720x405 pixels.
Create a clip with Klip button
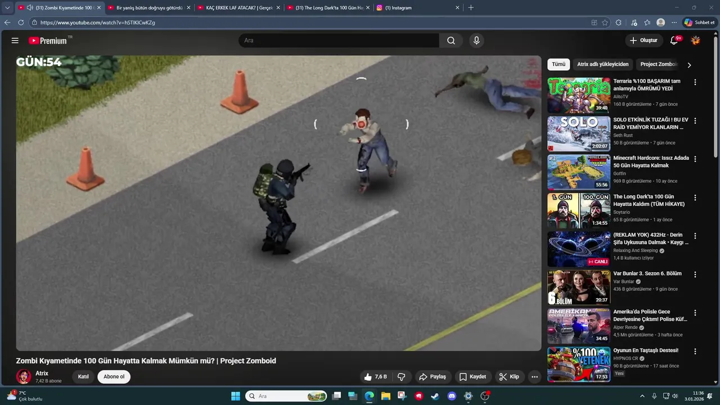[509, 377]
